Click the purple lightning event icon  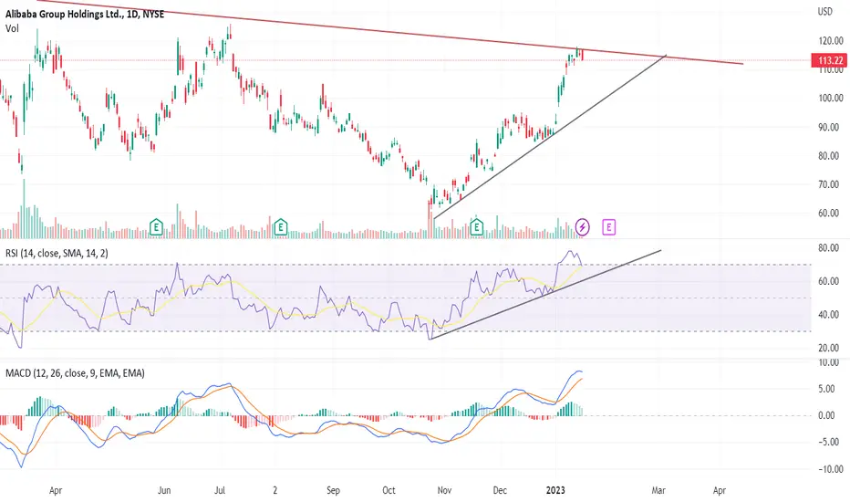582,227
